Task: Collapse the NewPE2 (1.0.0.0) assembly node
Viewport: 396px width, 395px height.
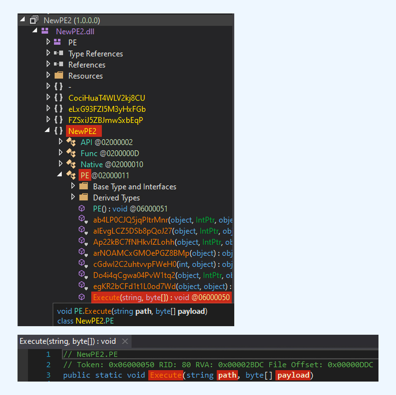Action: 22,19
